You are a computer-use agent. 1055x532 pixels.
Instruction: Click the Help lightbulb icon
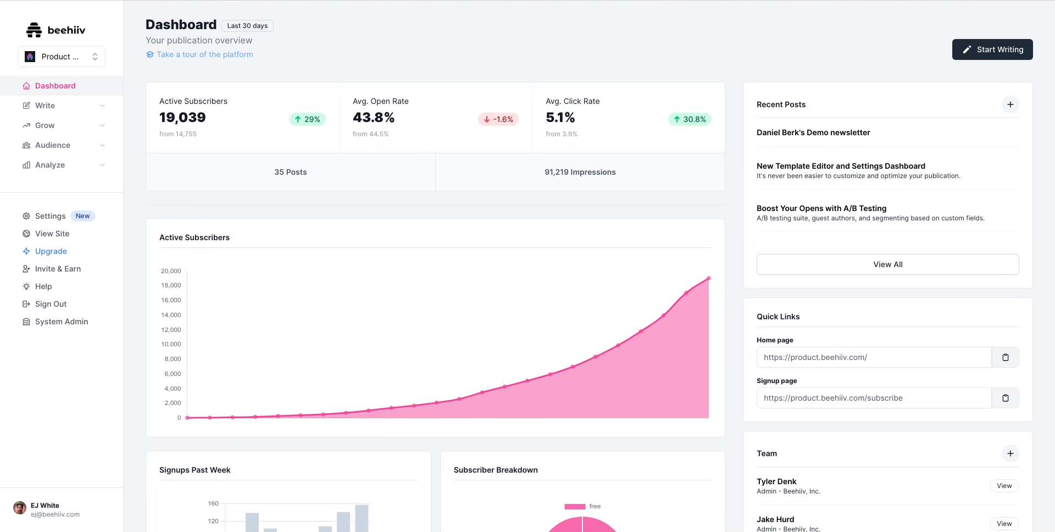[x=26, y=286]
